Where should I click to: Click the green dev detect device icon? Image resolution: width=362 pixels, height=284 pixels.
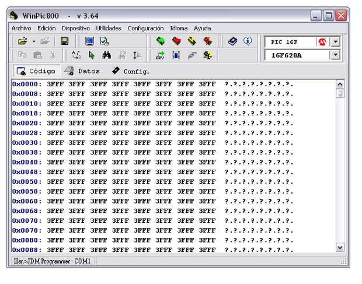click(160, 55)
